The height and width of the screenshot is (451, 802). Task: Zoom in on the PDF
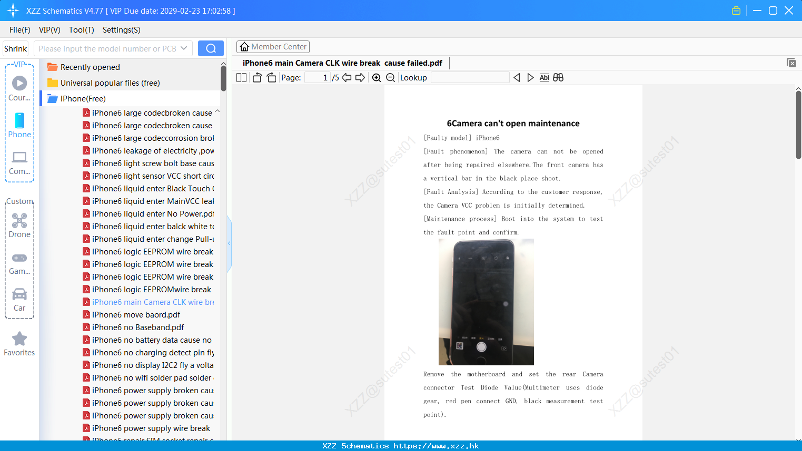(377, 78)
